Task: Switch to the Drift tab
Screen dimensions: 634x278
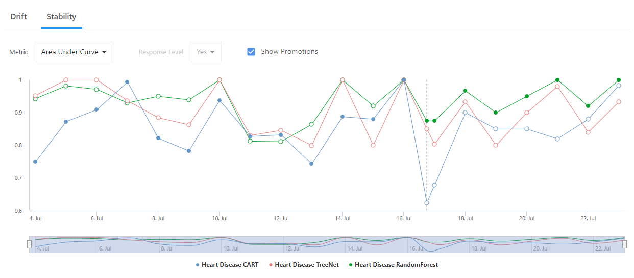Action: (x=18, y=17)
